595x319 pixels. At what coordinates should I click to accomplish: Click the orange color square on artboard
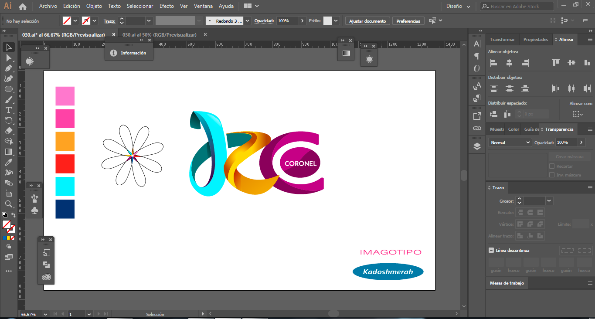coord(65,141)
